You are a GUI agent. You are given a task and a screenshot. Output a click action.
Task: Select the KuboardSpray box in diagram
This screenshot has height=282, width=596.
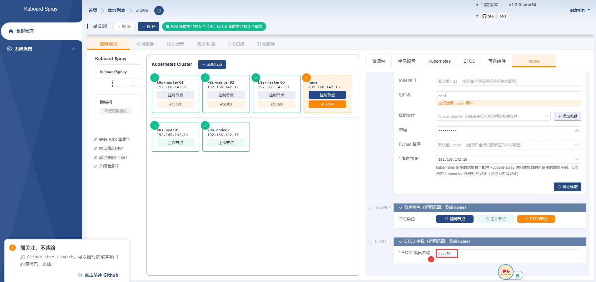(x=119, y=72)
